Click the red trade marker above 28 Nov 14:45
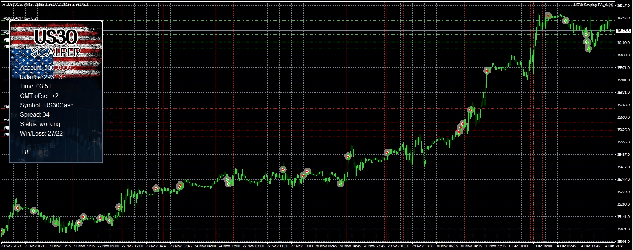The width and height of the screenshot is (633, 250). point(348,156)
